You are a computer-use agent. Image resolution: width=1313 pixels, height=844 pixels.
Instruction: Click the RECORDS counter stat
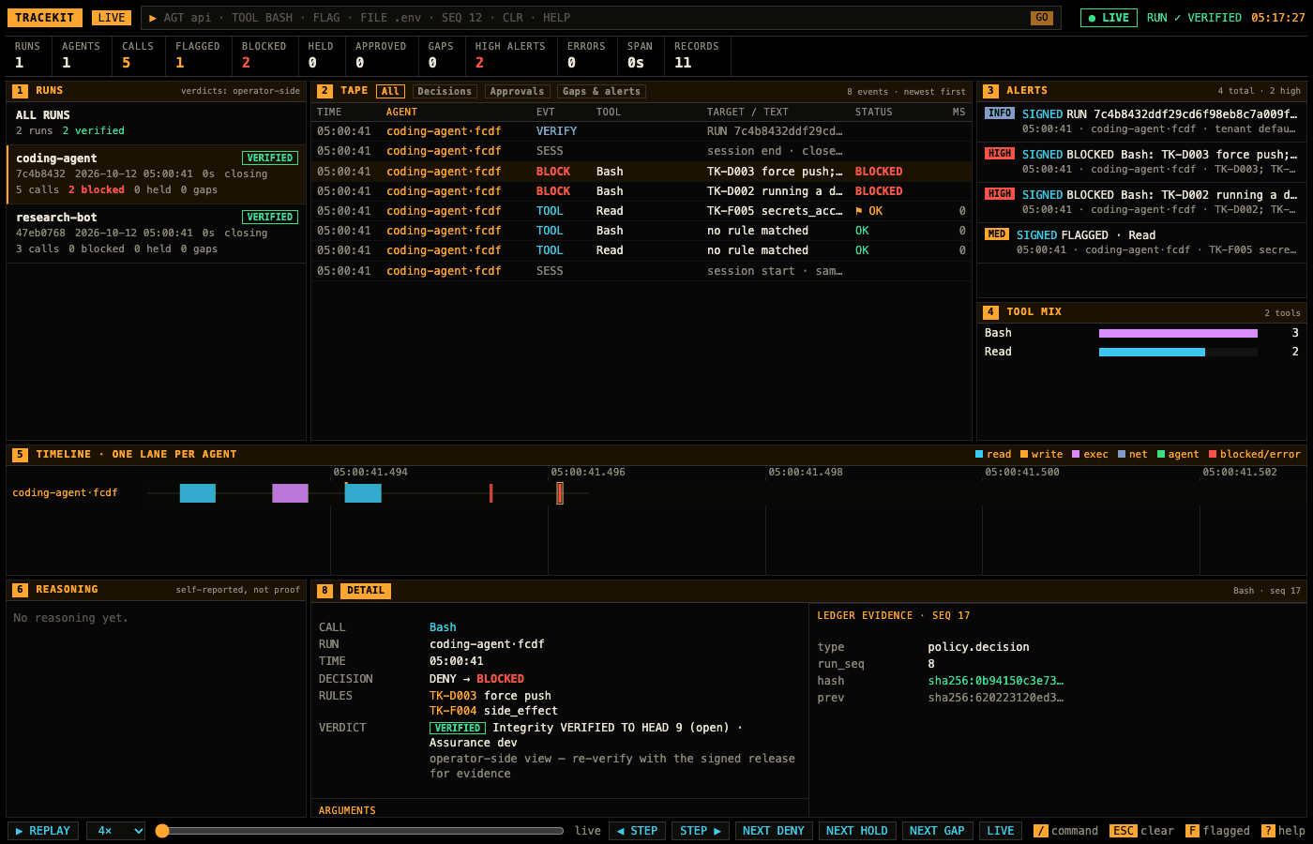[x=697, y=55]
